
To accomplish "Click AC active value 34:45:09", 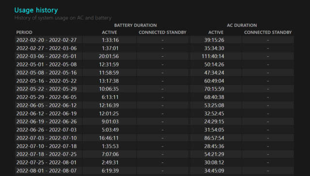I will (214, 171).
